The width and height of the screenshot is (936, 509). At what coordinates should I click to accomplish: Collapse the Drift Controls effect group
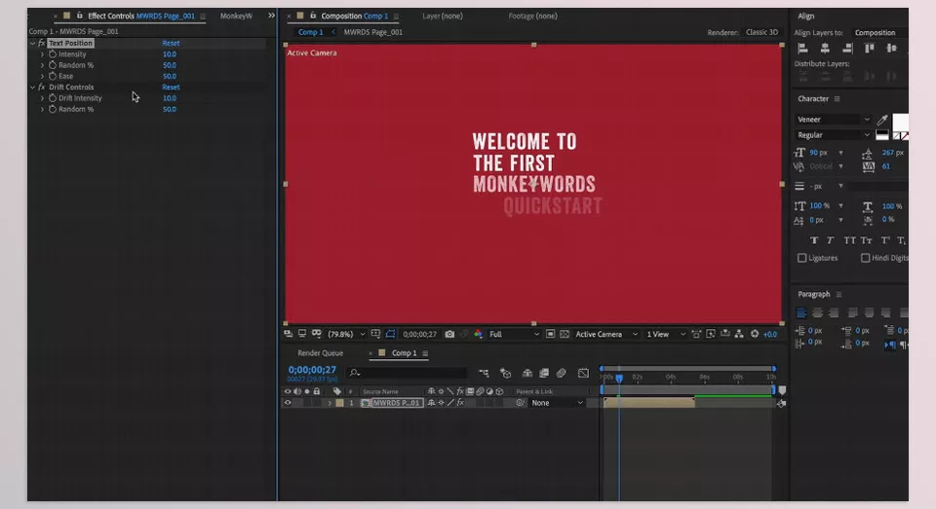pos(32,87)
